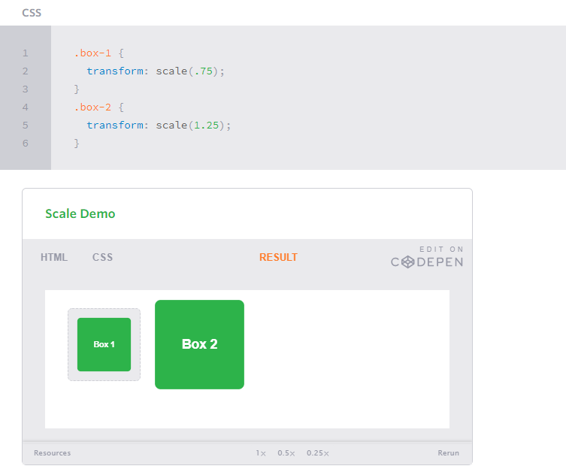This screenshot has height=472, width=566.
Task: Switch to the HTML tab
Action: 54,257
